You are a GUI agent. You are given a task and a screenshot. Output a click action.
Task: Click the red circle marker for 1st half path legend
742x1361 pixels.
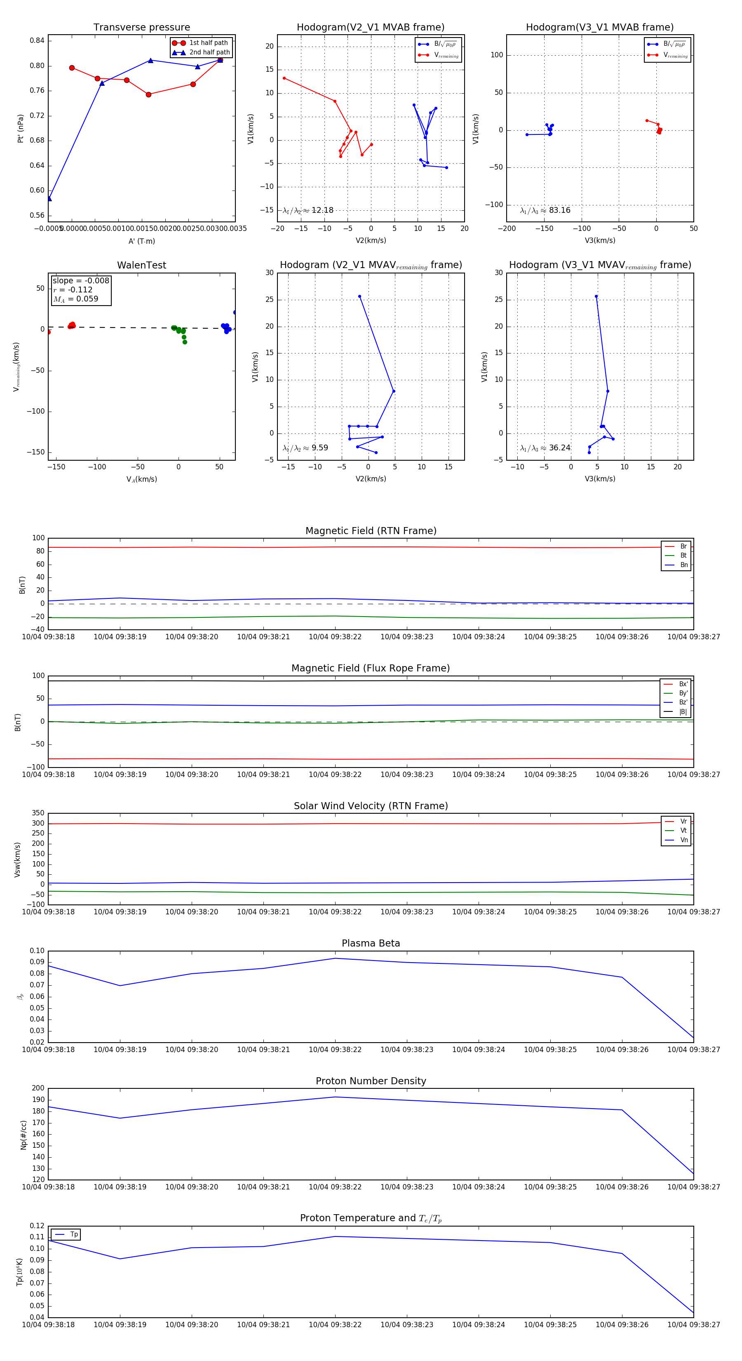click(x=178, y=43)
